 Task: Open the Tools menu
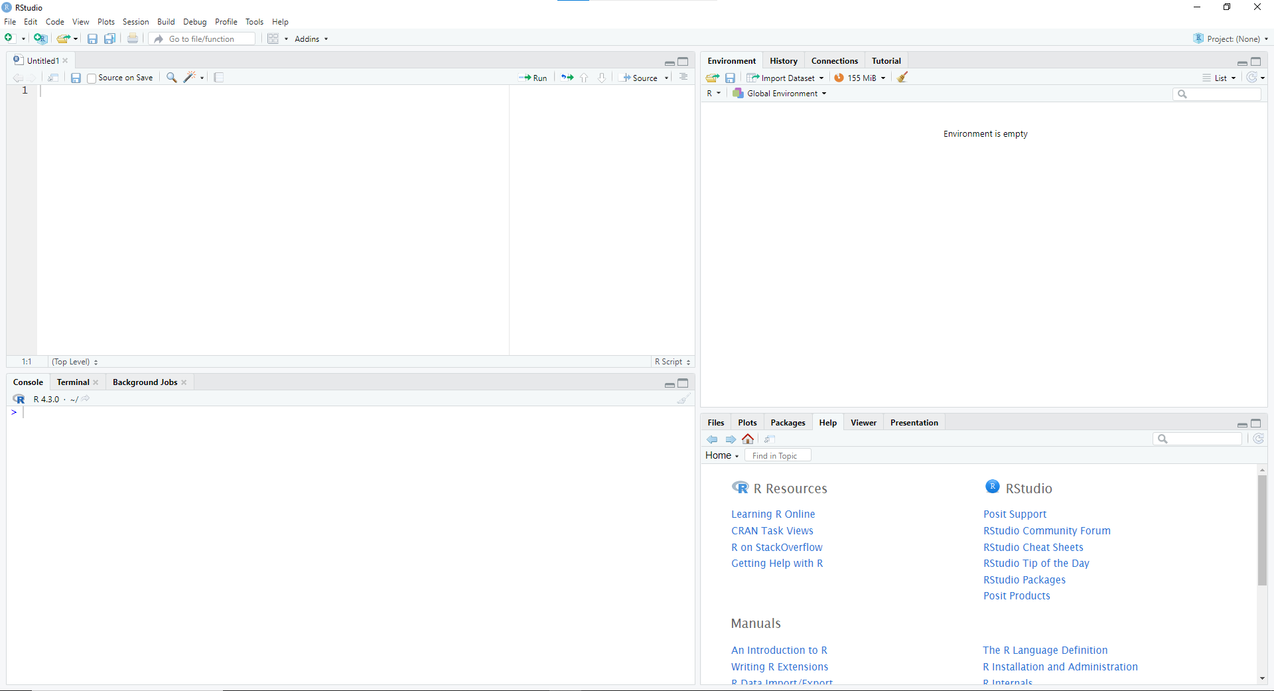tap(254, 22)
